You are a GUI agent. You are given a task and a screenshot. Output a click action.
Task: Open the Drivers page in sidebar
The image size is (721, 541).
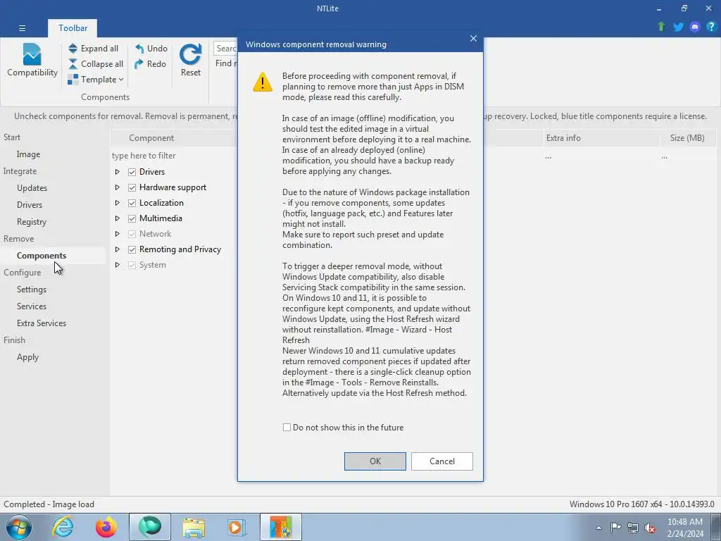coord(30,205)
